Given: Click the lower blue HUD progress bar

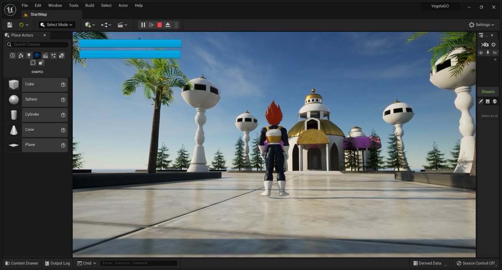Looking at the screenshot, I should click(x=130, y=54).
